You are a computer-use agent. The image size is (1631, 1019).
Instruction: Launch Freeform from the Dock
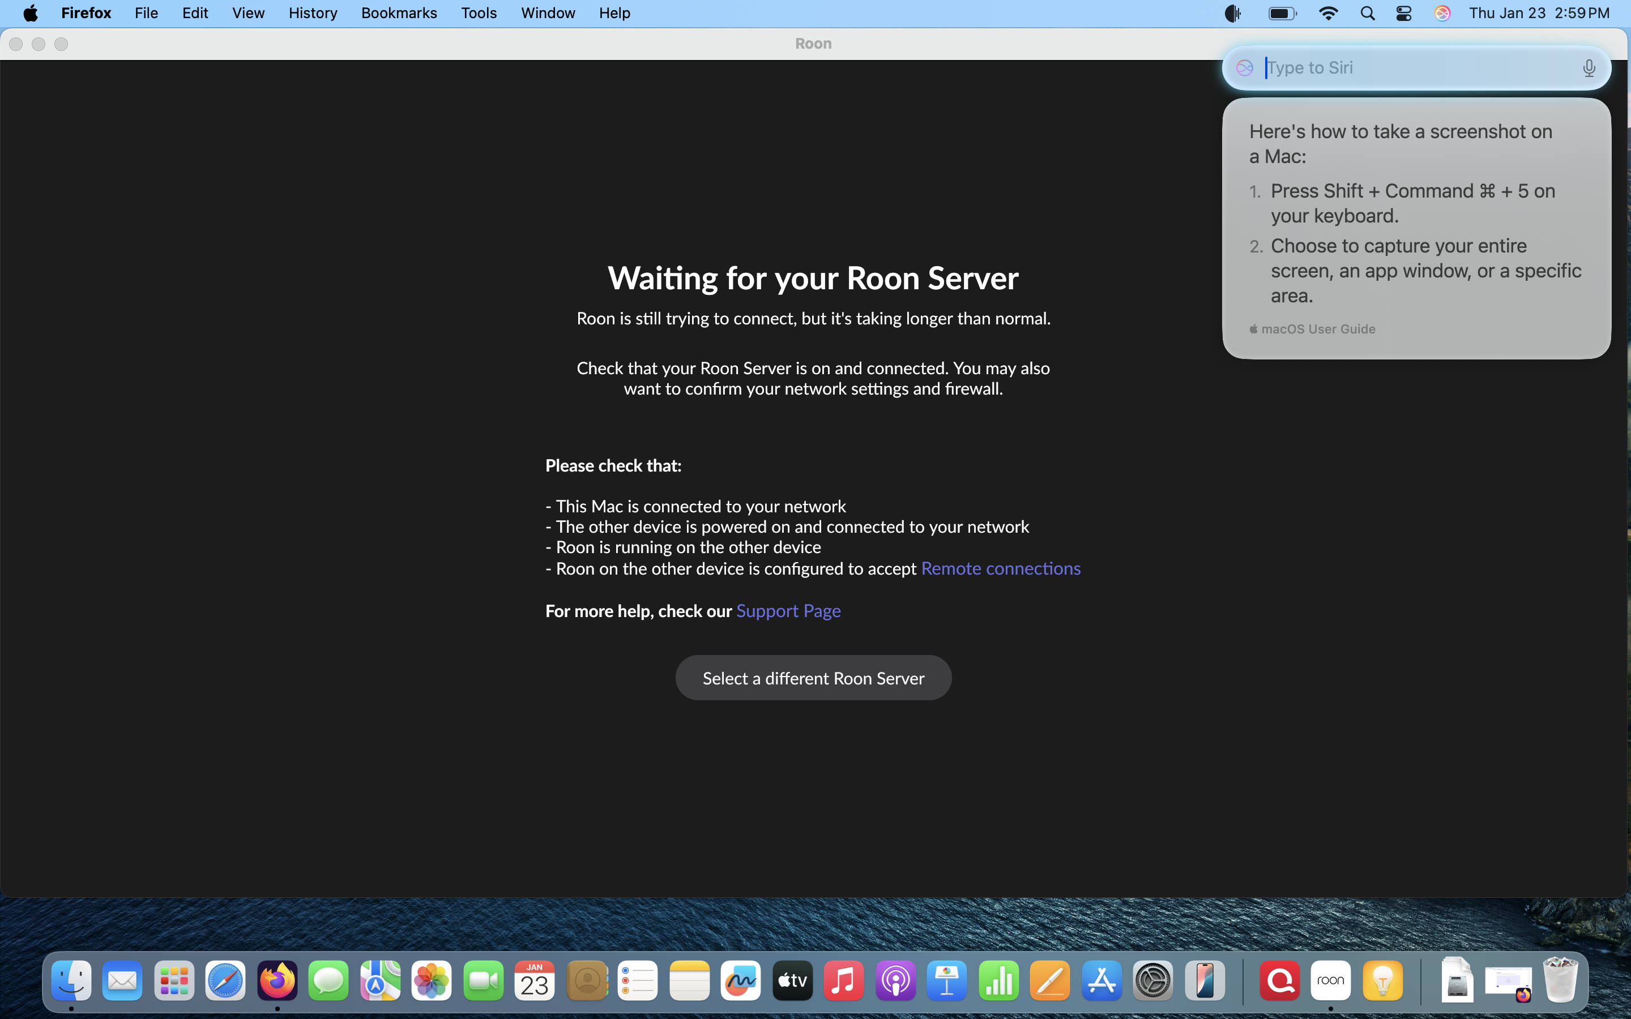point(741,980)
